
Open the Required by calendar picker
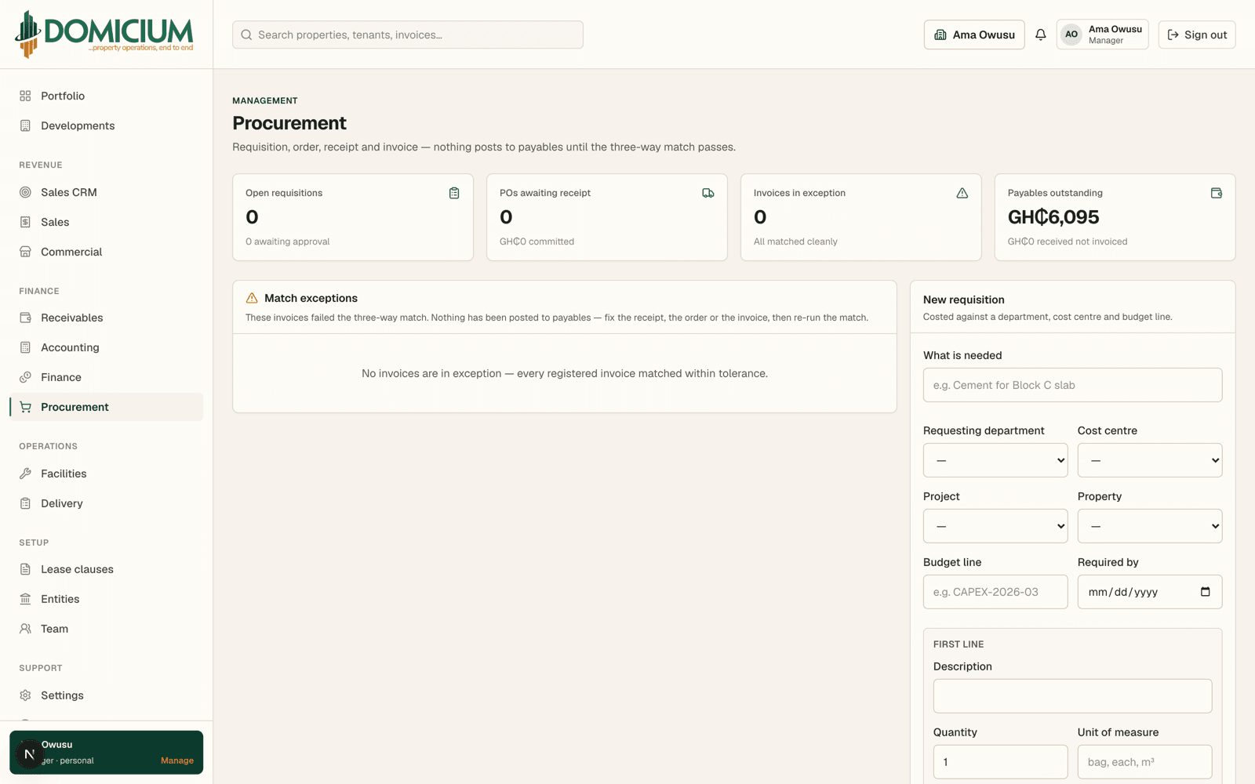1206,592
